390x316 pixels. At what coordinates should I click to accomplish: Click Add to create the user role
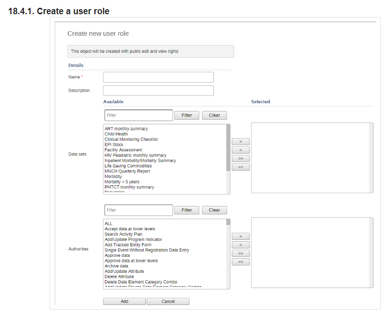point(124,301)
